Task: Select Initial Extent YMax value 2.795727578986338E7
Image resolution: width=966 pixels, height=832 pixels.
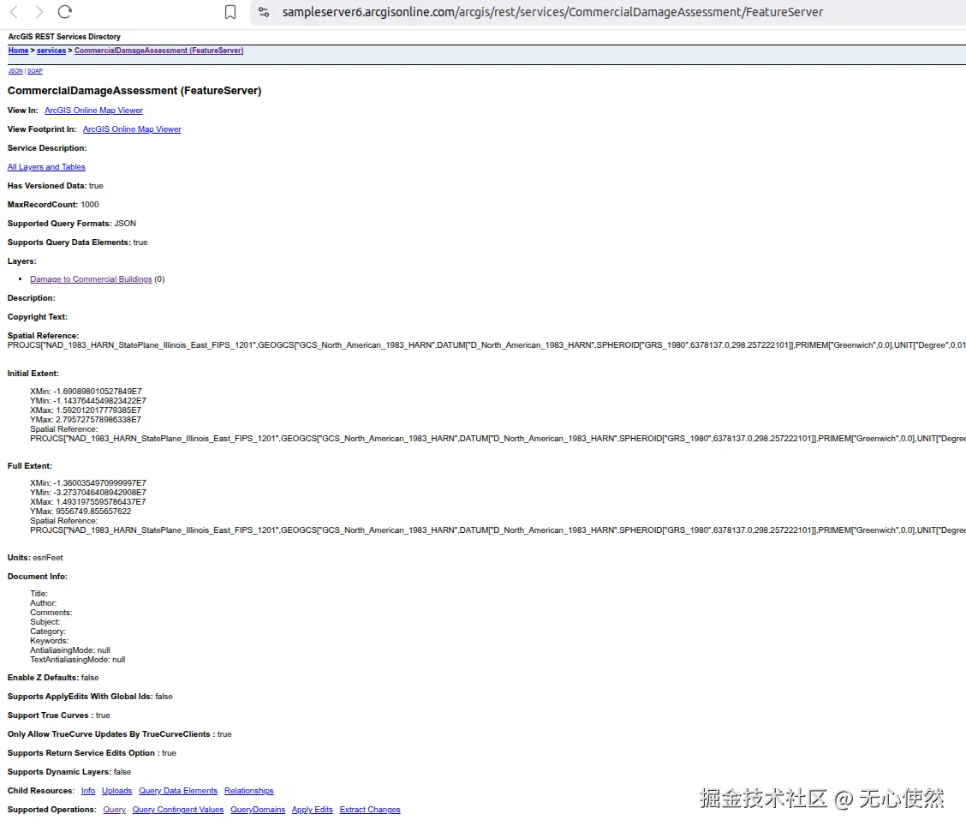Action: pyautogui.click(x=98, y=420)
